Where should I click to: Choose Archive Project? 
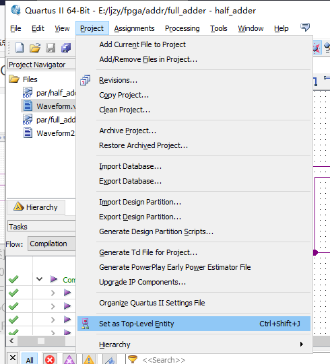[194, 131]
